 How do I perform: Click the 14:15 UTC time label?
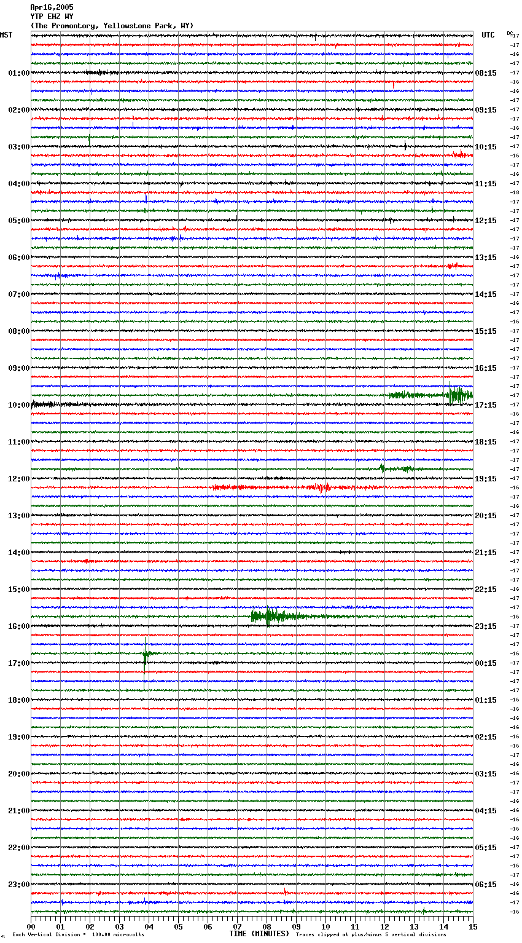[486, 294]
